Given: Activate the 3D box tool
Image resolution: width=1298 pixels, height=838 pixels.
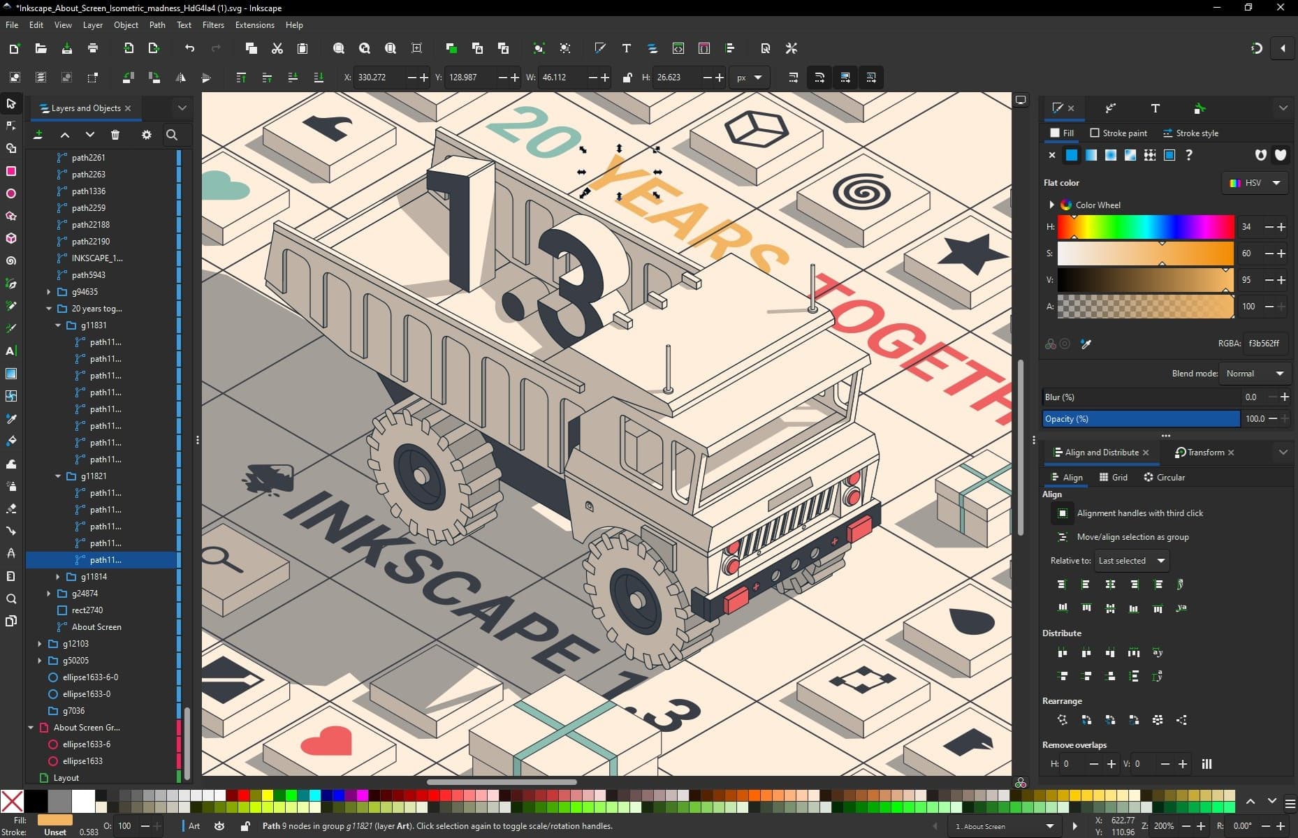Looking at the screenshot, I should click(x=10, y=238).
